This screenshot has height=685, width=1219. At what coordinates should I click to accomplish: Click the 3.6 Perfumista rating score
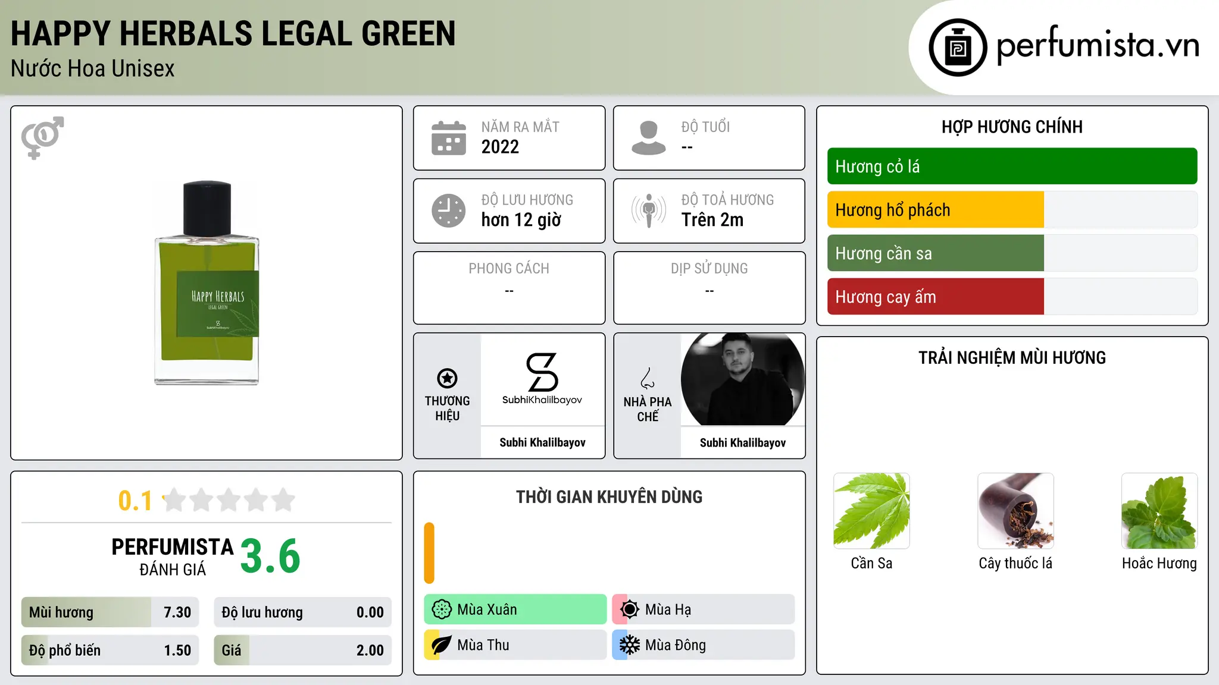click(270, 556)
